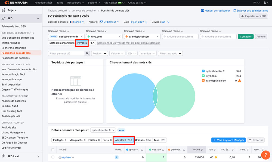The height and width of the screenshot is (162, 272).
Task: Switch to the Uniques tab
Action: tap(143, 140)
